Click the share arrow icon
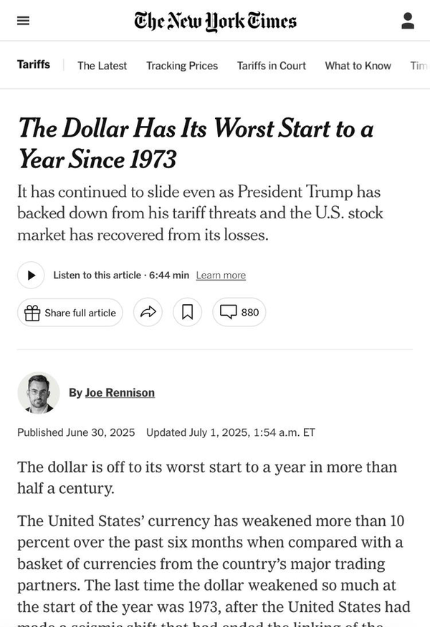 pyautogui.click(x=148, y=313)
